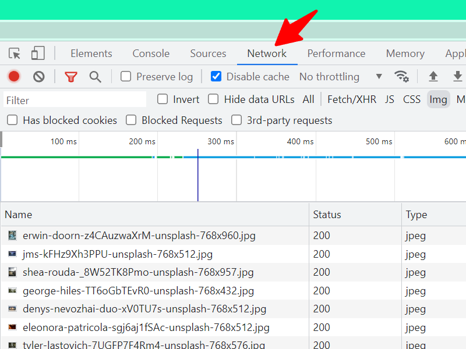Open the Console tab
Viewport: 466px width, 349px height.
pos(151,54)
